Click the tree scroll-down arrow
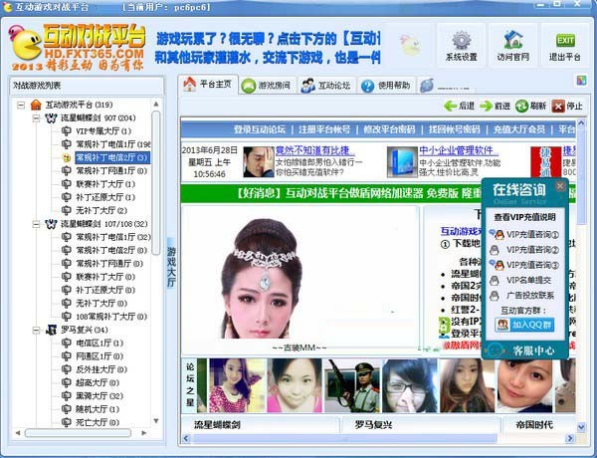 point(156,421)
